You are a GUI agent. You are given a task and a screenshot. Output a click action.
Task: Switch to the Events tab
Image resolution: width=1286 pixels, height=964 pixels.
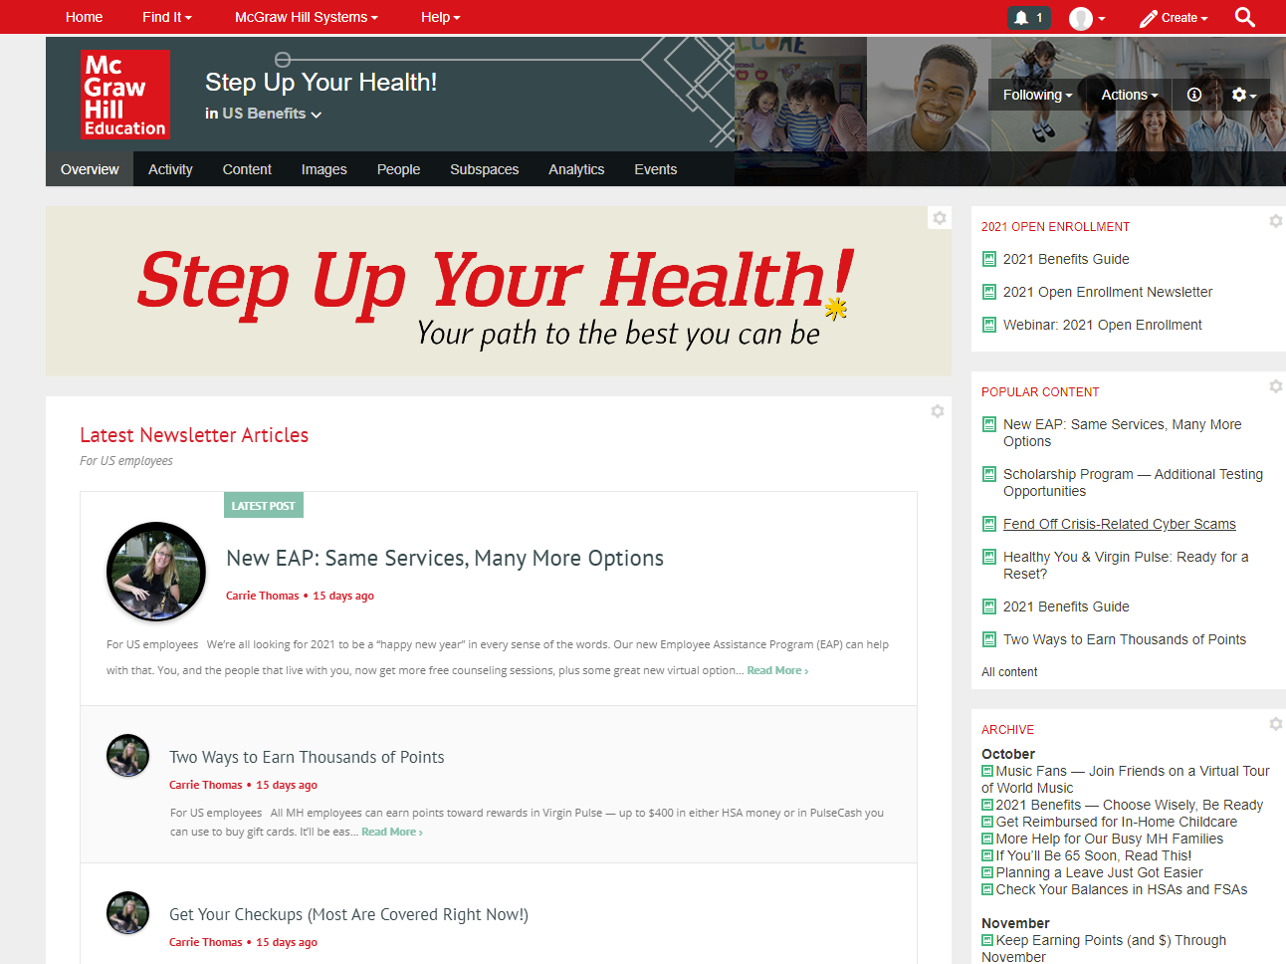pos(656,169)
